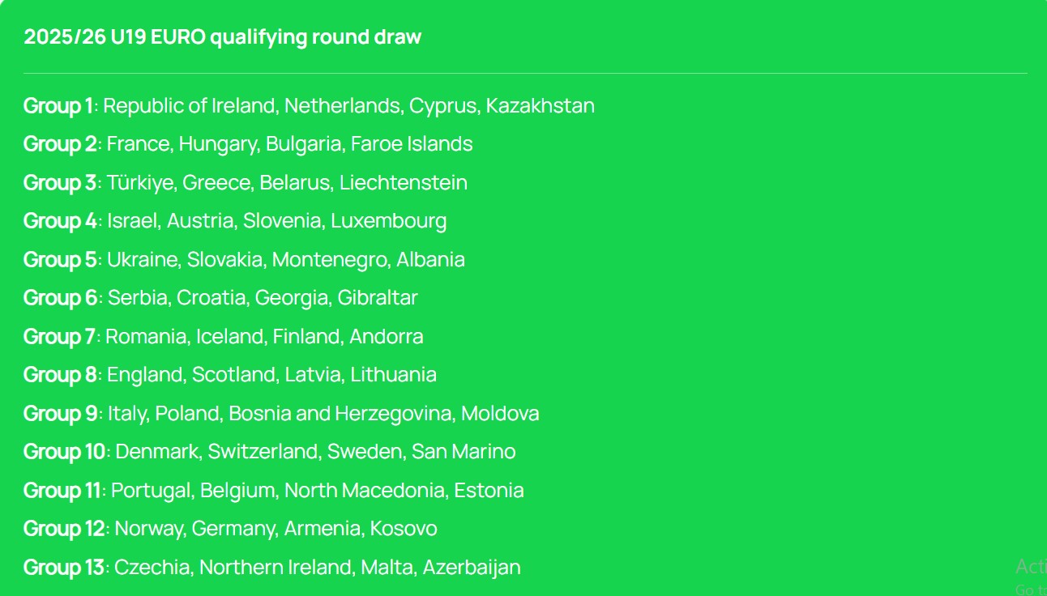Click the bold Group 2 label
Image resolution: width=1047 pixels, height=596 pixels.
[60, 144]
